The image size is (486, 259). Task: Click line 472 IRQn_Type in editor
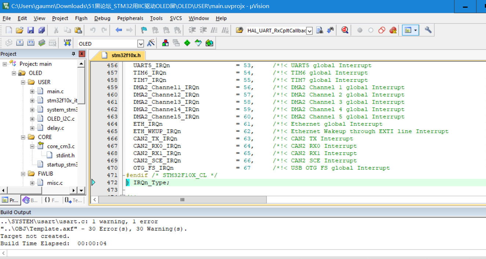point(151,183)
